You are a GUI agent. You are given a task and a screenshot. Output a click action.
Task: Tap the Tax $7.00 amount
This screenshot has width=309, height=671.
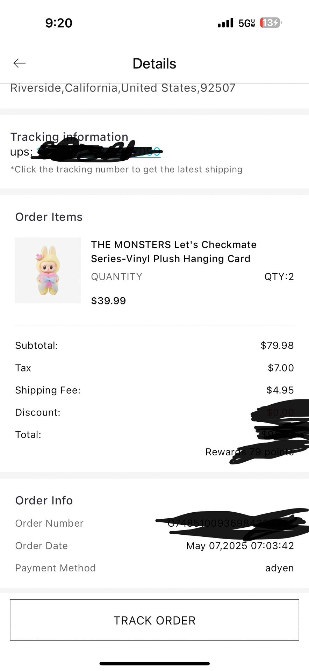[x=281, y=368]
